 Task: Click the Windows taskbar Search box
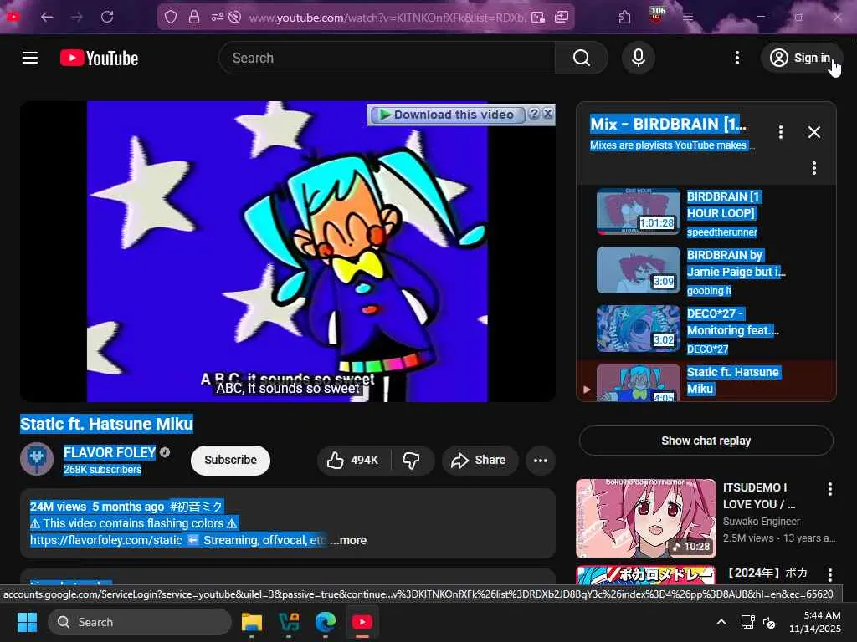[x=140, y=622]
